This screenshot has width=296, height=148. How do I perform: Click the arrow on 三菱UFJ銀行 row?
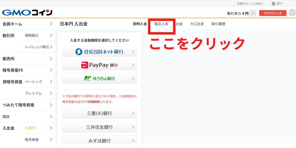coord(133,113)
